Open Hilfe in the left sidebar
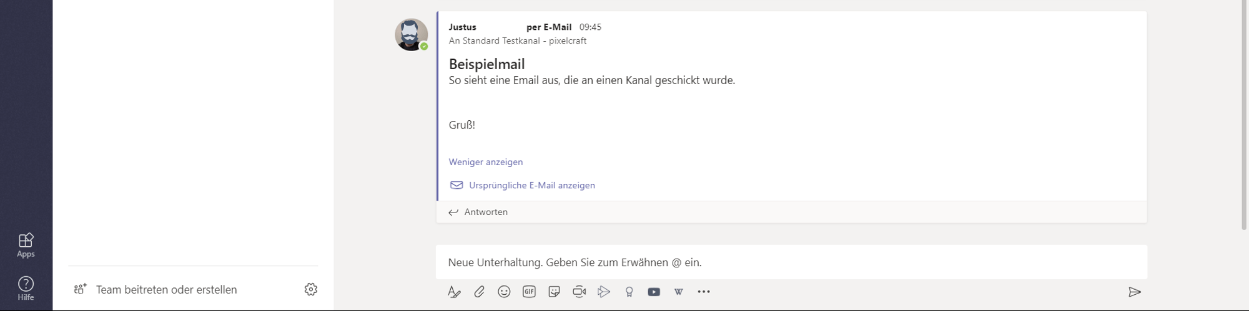This screenshot has width=1249, height=311. 26,289
